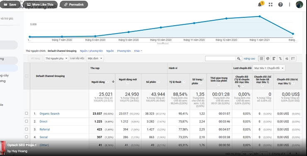The height and width of the screenshot is (156, 307).
Task: Open the Mục tiêu 1: Chuyển đổi dropdown
Action: click(x=269, y=68)
